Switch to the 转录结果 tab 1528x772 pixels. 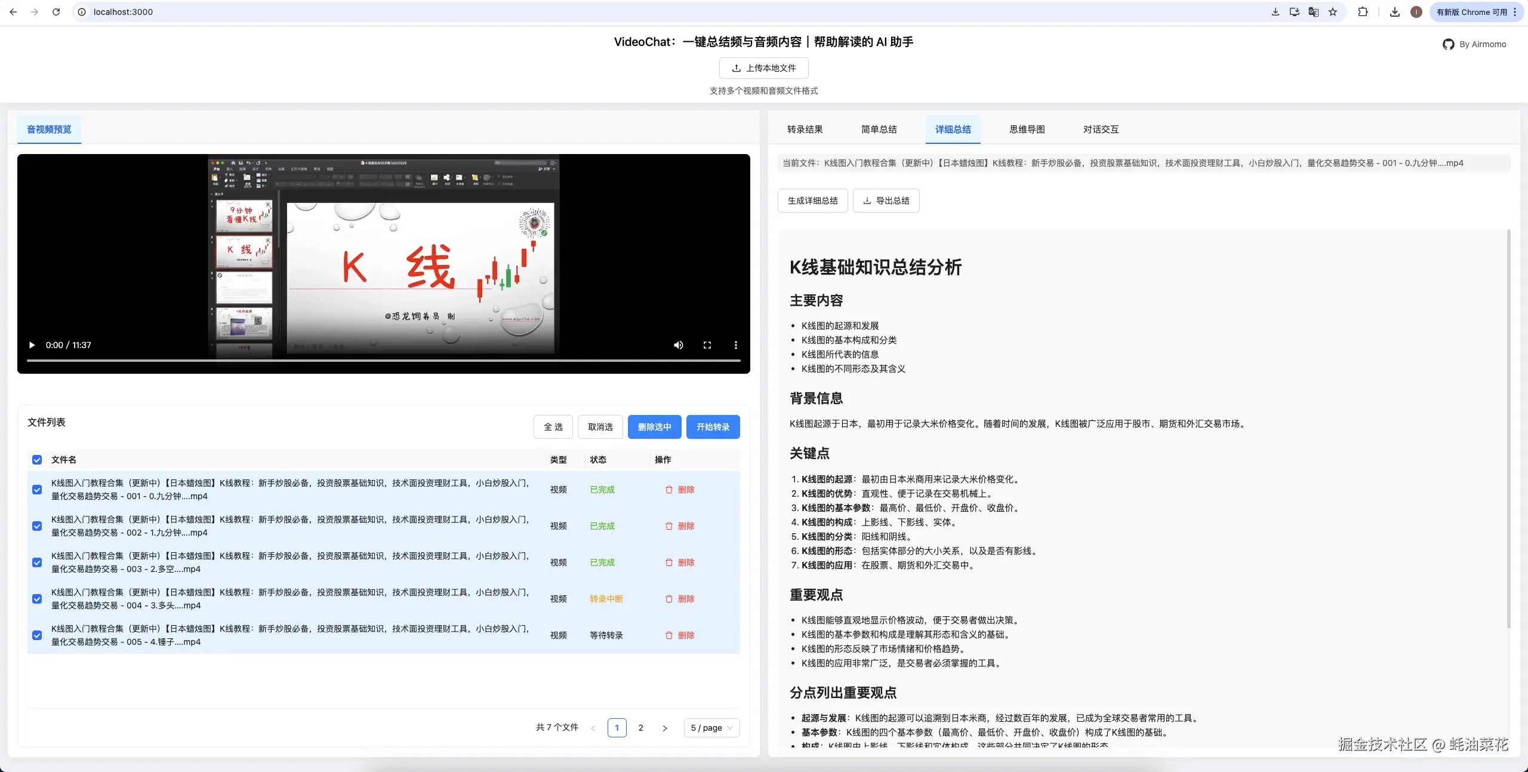click(804, 129)
